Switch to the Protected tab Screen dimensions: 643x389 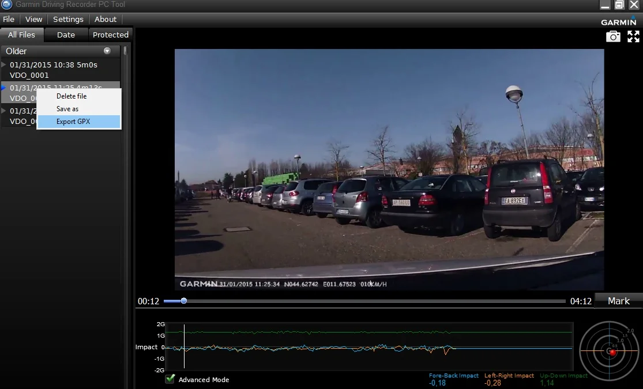click(x=110, y=35)
